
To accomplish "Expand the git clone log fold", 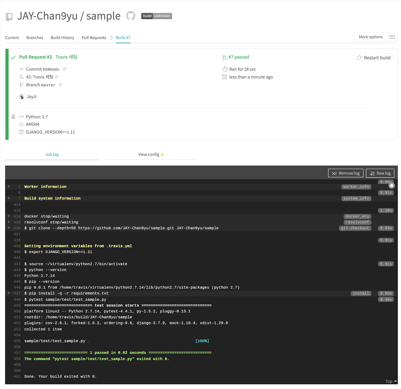I will [9, 228].
